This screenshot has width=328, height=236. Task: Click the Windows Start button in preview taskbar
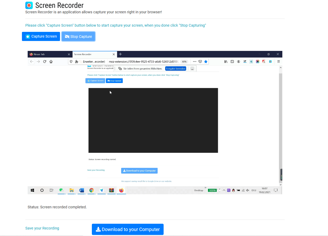click(x=32, y=190)
